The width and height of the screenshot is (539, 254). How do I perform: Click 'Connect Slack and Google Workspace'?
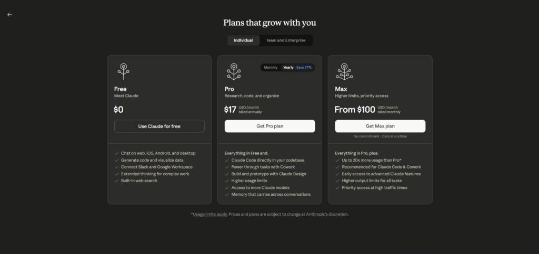click(157, 167)
